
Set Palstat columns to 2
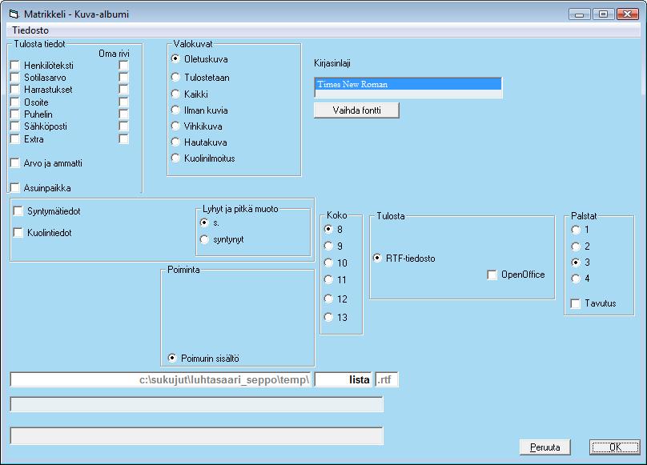coord(576,247)
